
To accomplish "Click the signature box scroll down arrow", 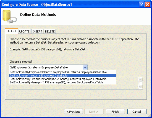I will tap(140, 86).
